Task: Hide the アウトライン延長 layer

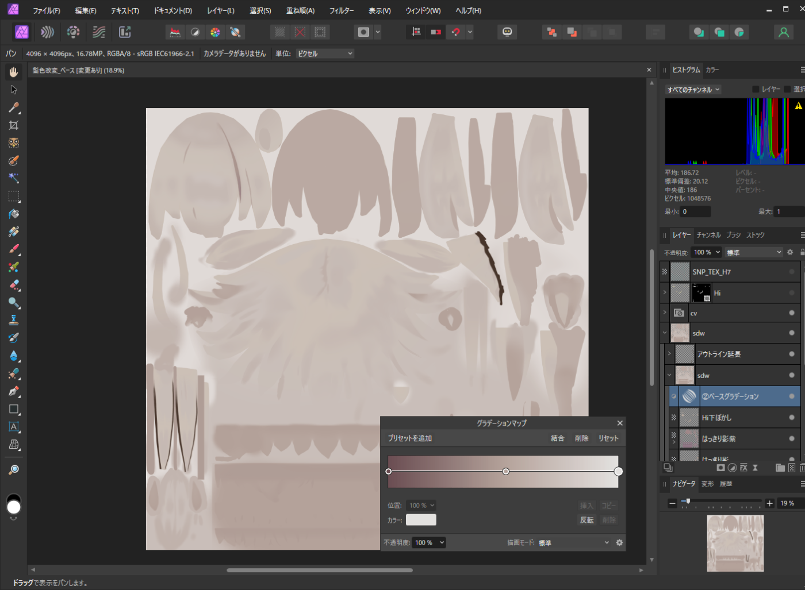Action: tap(792, 354)
